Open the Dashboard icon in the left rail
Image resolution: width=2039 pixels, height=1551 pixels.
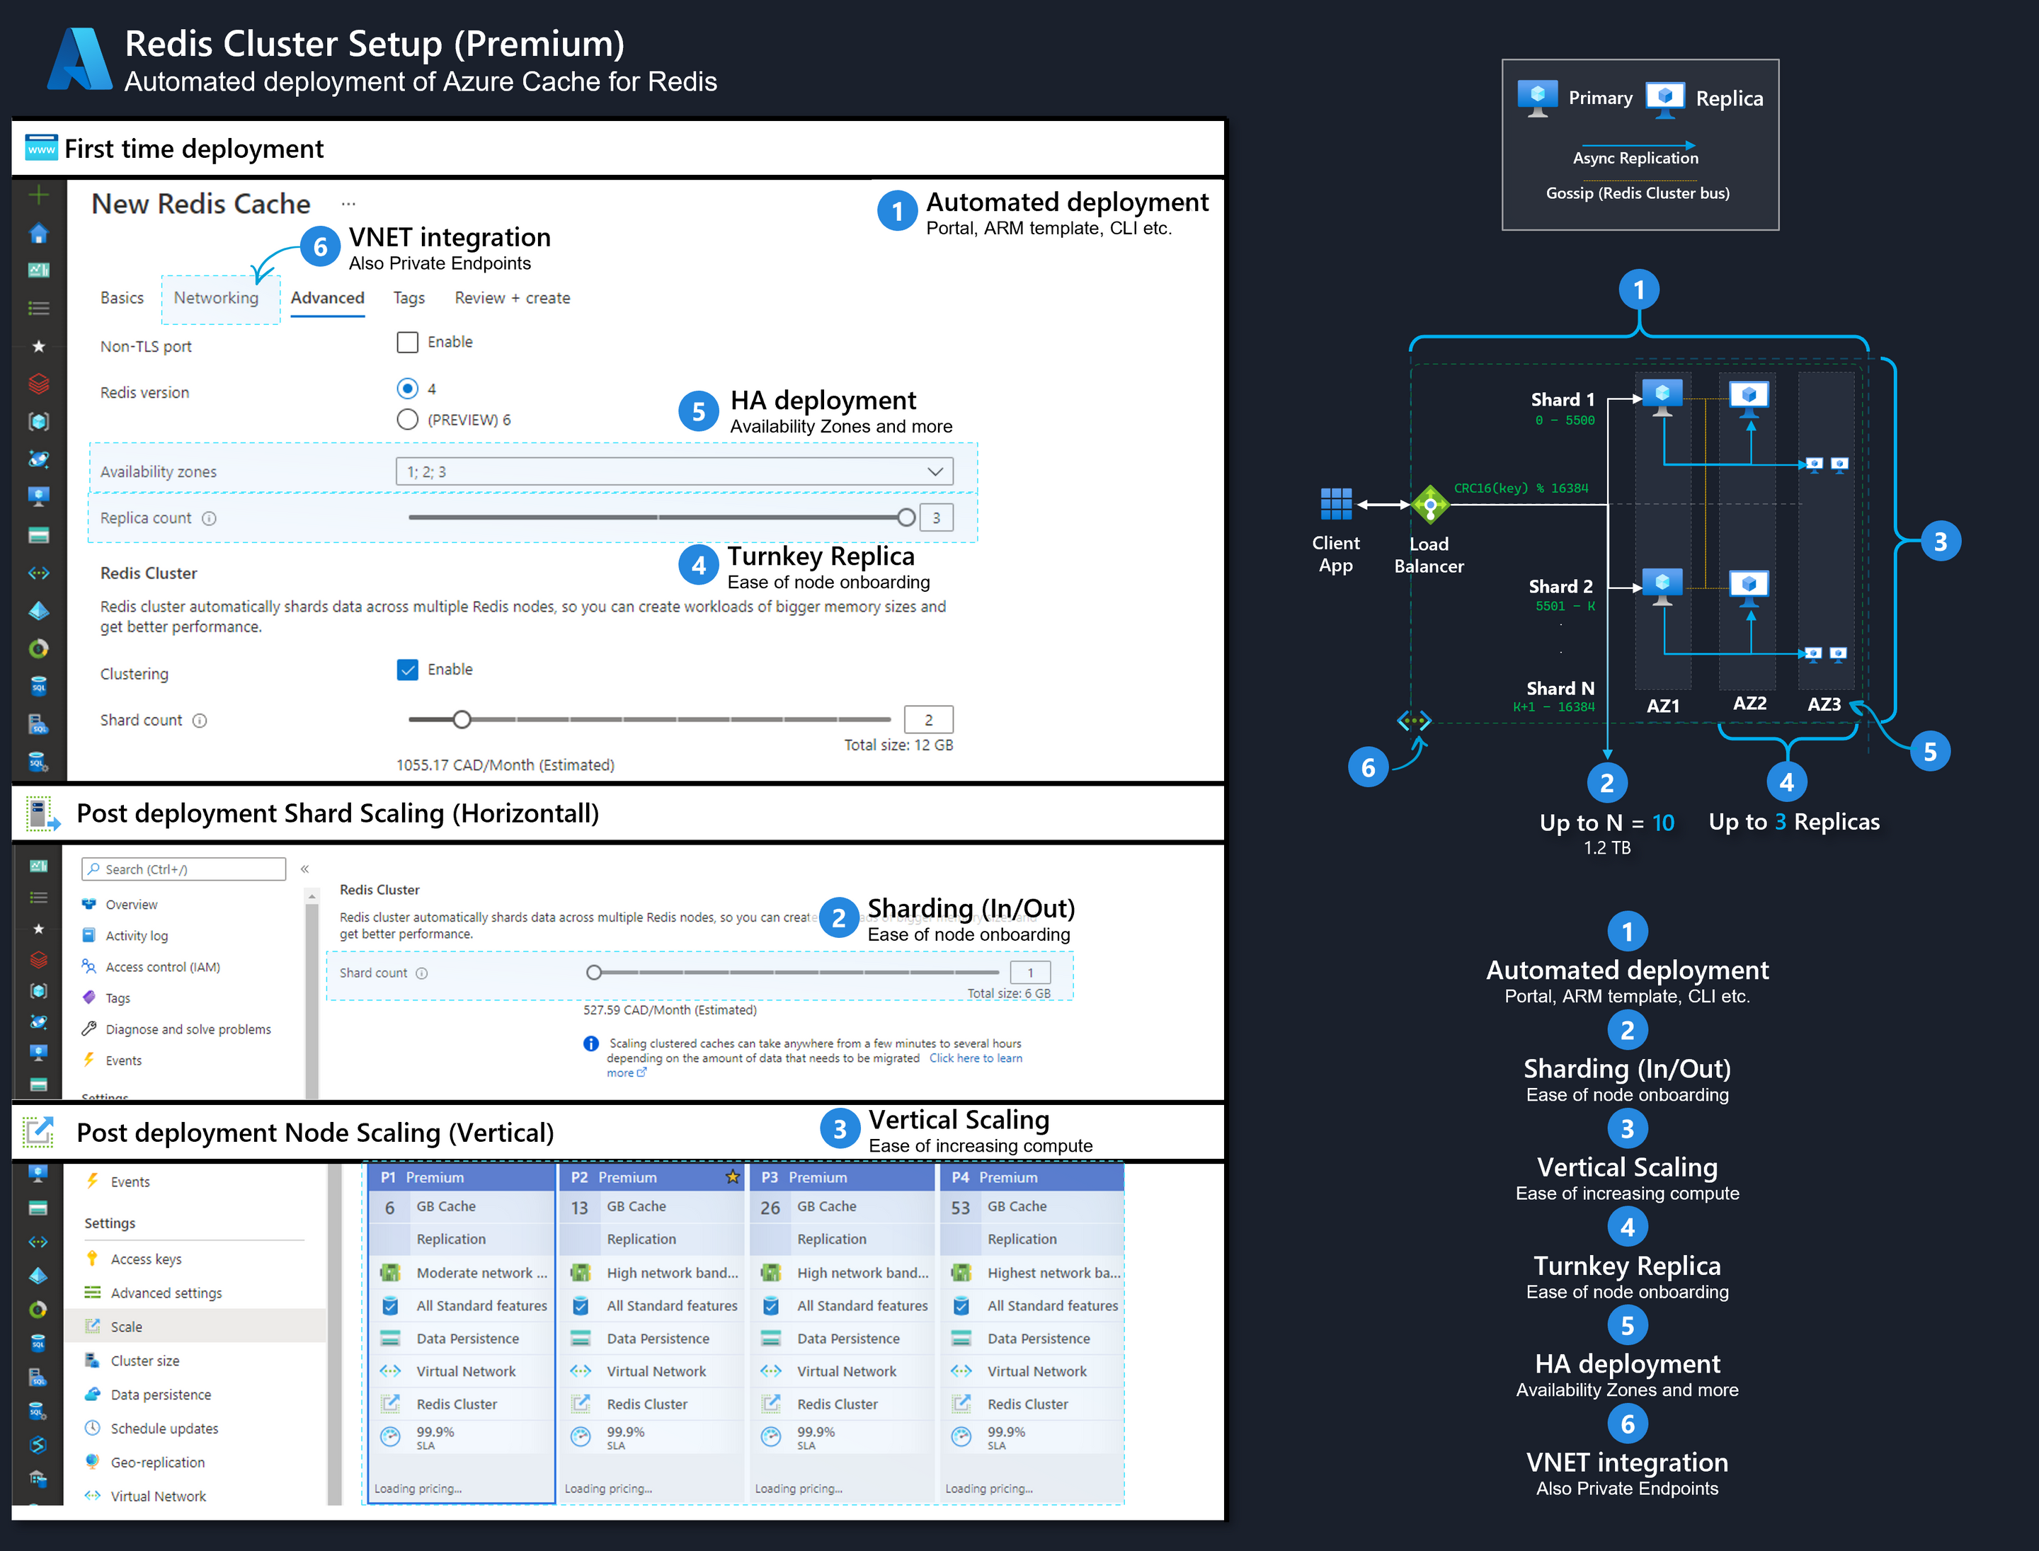pos(39,270)
